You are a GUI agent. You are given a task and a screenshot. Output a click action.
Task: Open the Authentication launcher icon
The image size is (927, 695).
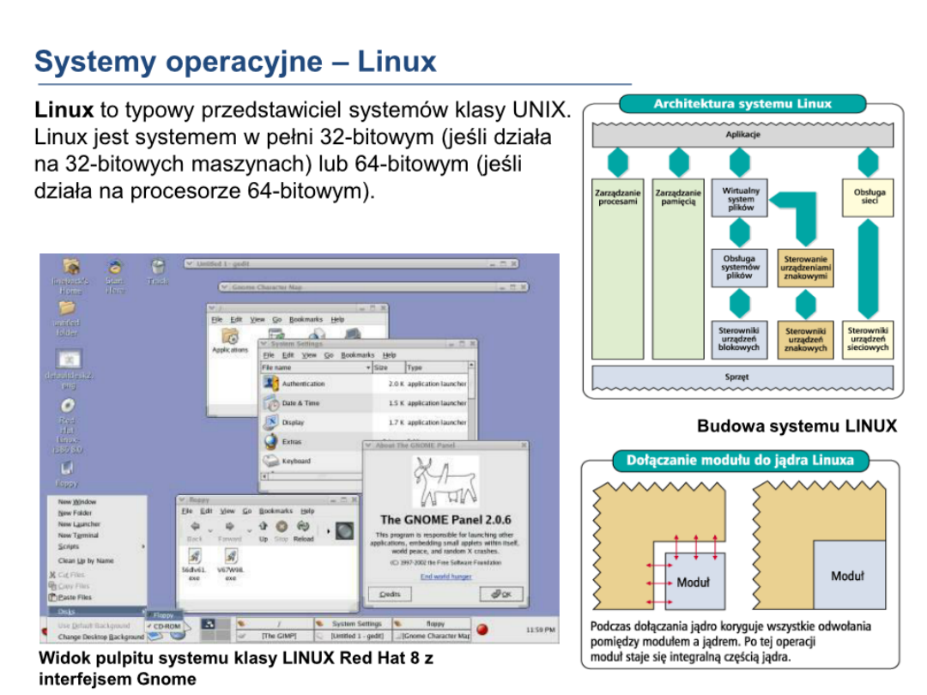point(271,384)
